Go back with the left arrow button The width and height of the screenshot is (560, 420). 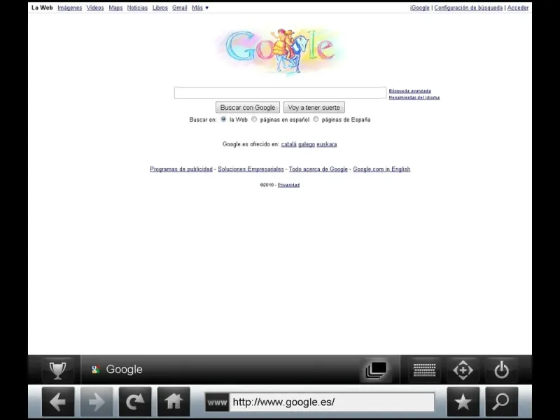58,402
